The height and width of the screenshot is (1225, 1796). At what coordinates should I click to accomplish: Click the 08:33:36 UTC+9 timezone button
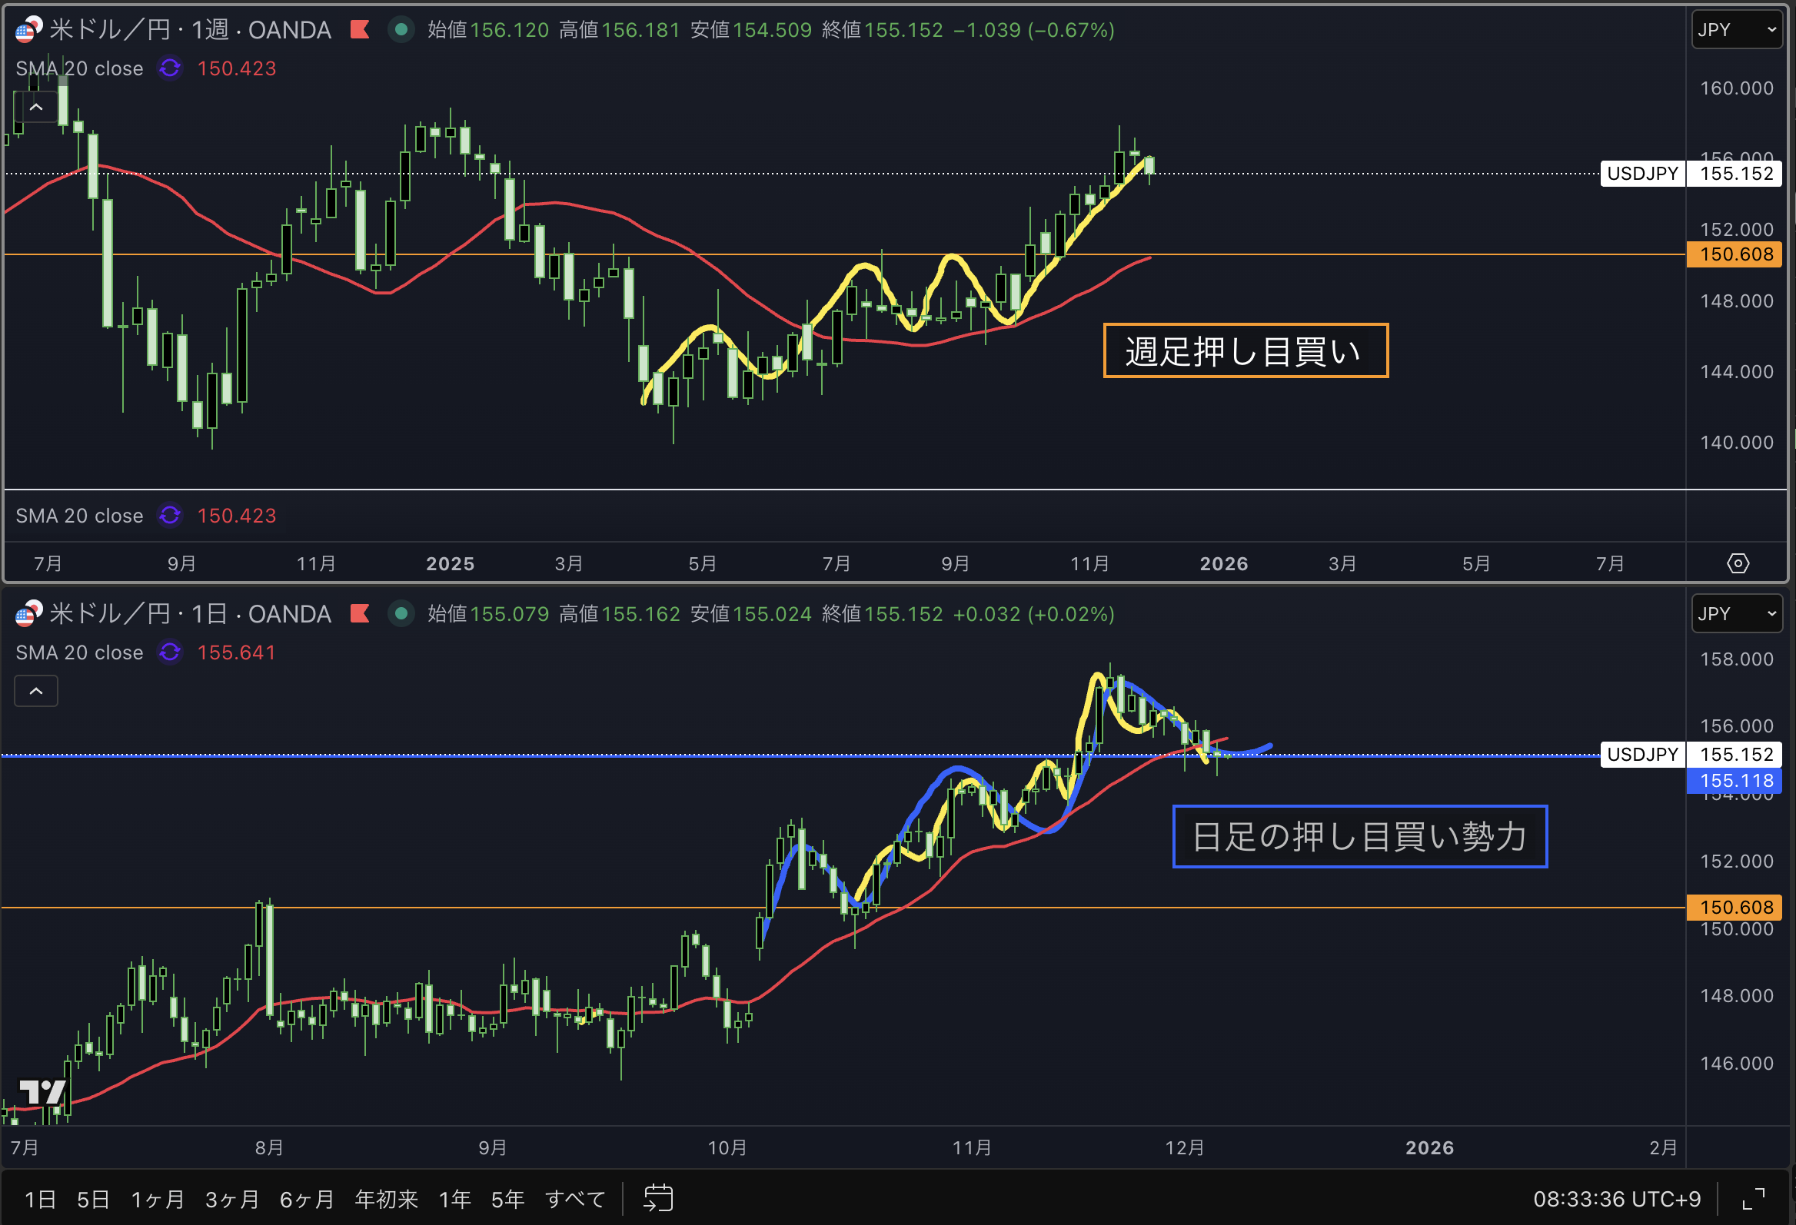pyautogui.click(x=1617, y=1199)
